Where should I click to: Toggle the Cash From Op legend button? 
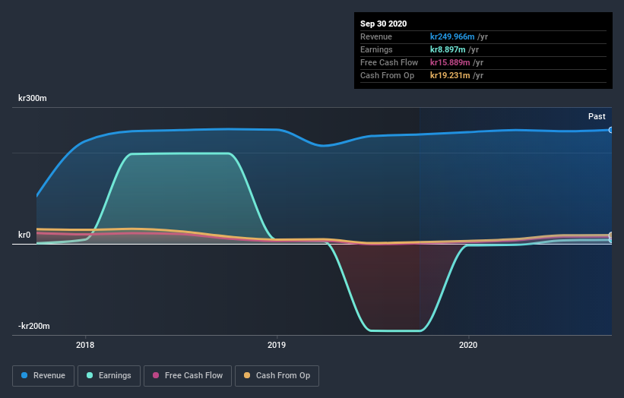tap(277, 376)
